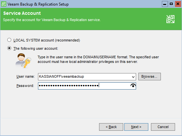The height and width of the screenshot is (136, 182).
Task: Go Back to the previous step
Action: coord(111,127)
